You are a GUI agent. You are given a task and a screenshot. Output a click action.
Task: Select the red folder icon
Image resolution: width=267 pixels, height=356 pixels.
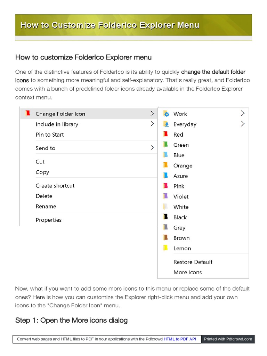tap(166, 134)
